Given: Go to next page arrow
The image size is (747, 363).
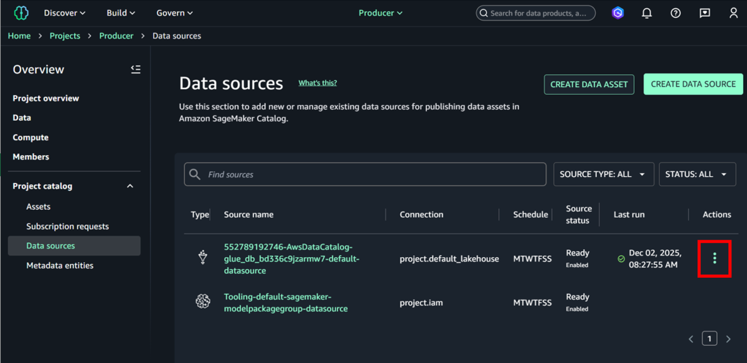Looking at the screenshot, I should pos(728,339).
